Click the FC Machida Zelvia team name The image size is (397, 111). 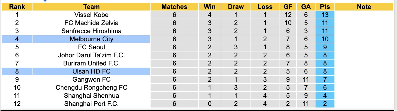point(92,23)
